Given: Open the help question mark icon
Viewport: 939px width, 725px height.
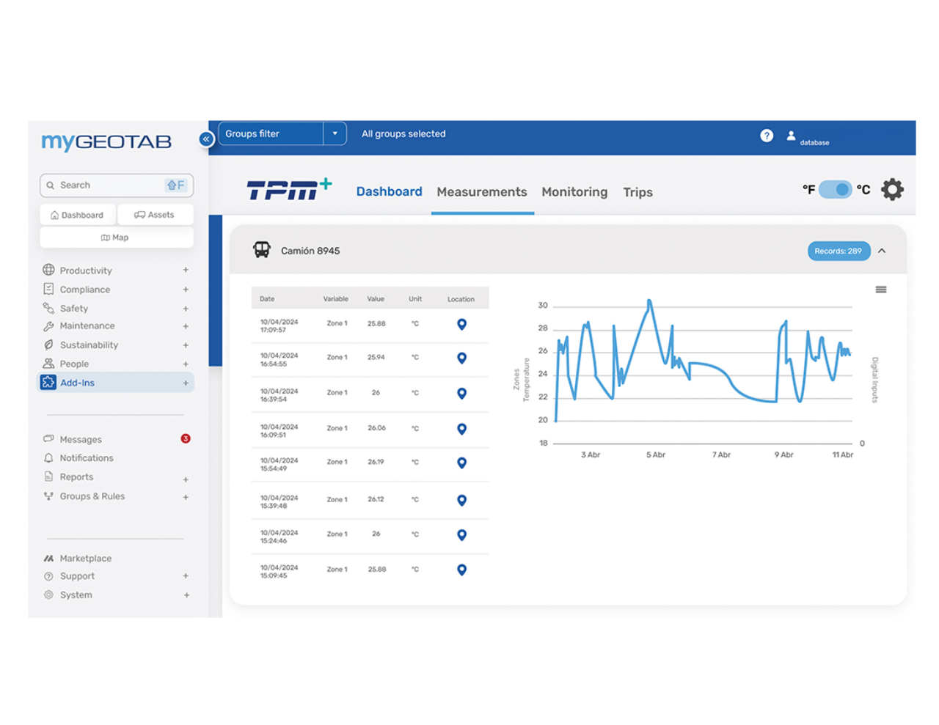Looking at the screenshot, I should (x=767, y=136).
